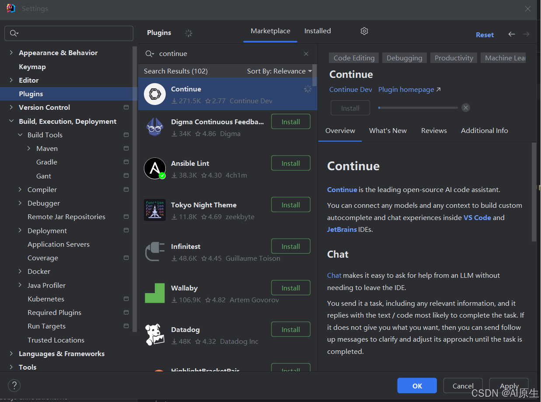Expand the Debugger node
Viewport: 541px width, 402px height.
20,203
